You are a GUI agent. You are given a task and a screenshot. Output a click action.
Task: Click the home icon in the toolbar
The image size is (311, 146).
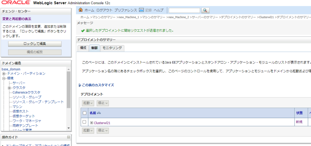pyautogui.click(x=80, y=10)
